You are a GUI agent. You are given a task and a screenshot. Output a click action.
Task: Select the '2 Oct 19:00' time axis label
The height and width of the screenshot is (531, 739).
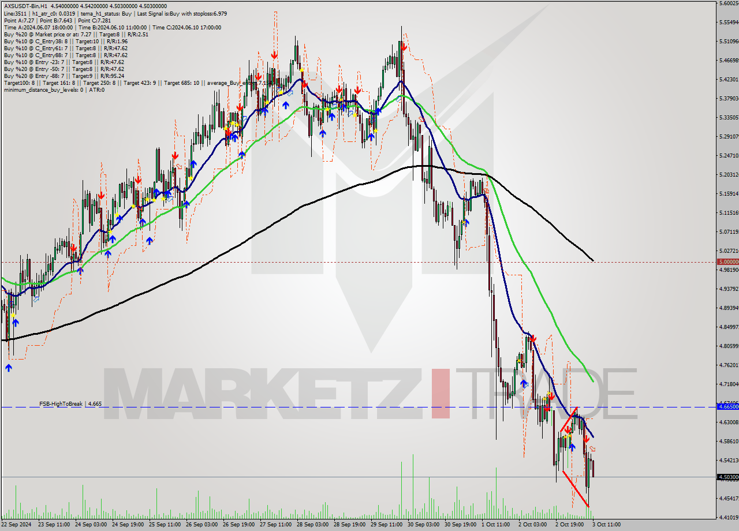coord(569,525)
